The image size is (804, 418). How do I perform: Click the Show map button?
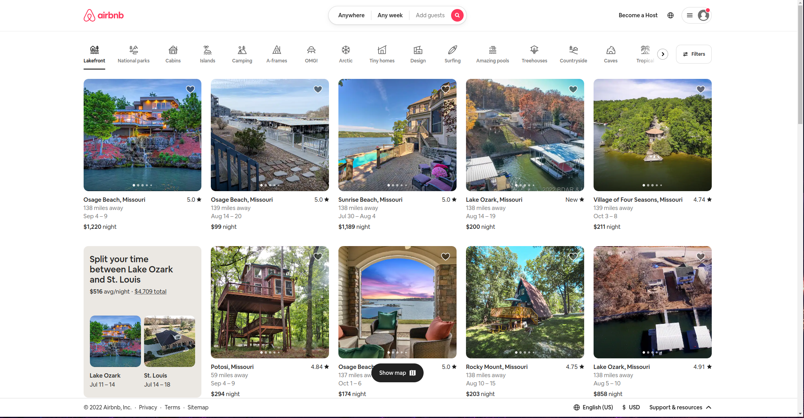tap(397, 372)
